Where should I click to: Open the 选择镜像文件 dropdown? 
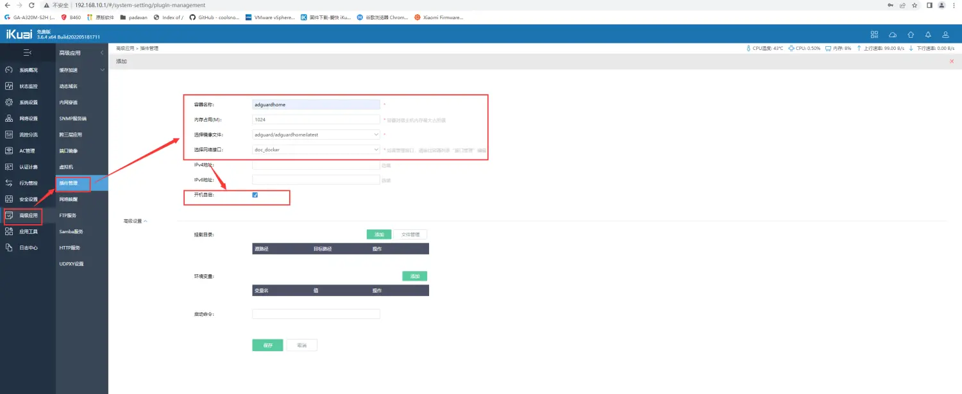pos(316,135)
